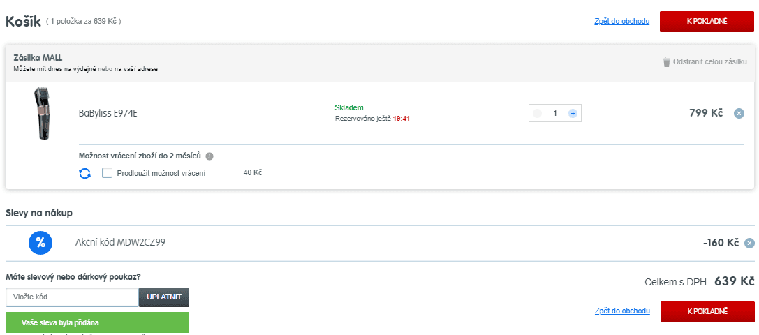
Task: Click the Skladem stock status
Action: pyautogui.click(x=349, y=107)
